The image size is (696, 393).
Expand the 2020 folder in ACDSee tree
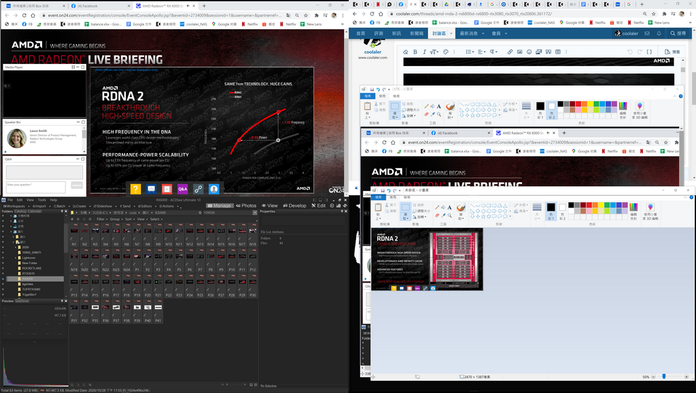tap(15, 247)
